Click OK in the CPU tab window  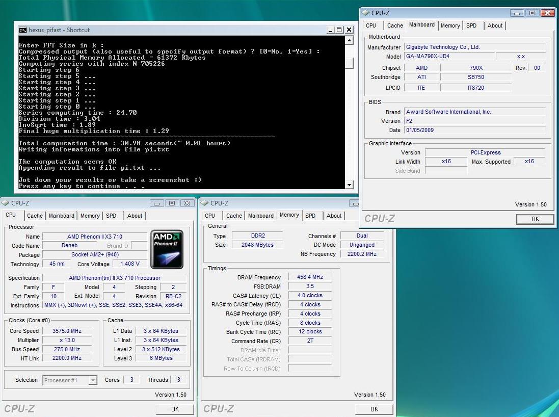coord(175,409)
